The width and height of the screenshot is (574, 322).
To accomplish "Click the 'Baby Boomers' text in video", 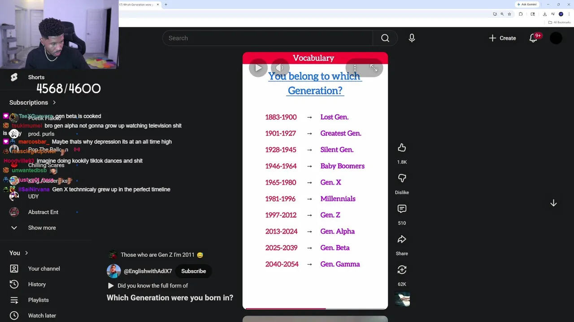I will click(x=342, y=166).
